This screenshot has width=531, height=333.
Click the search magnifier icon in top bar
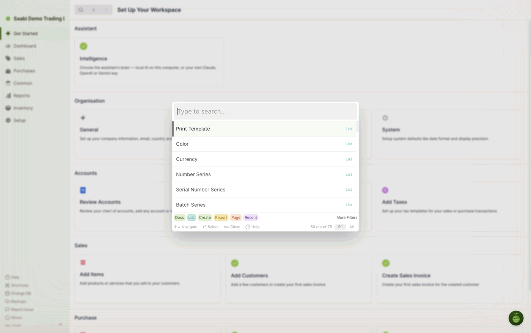click(81, 10)
